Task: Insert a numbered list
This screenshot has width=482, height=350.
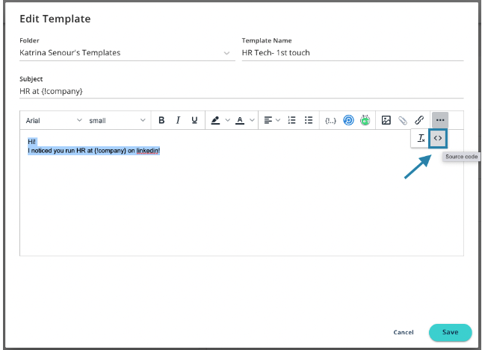Action: [x=292, y=120]
